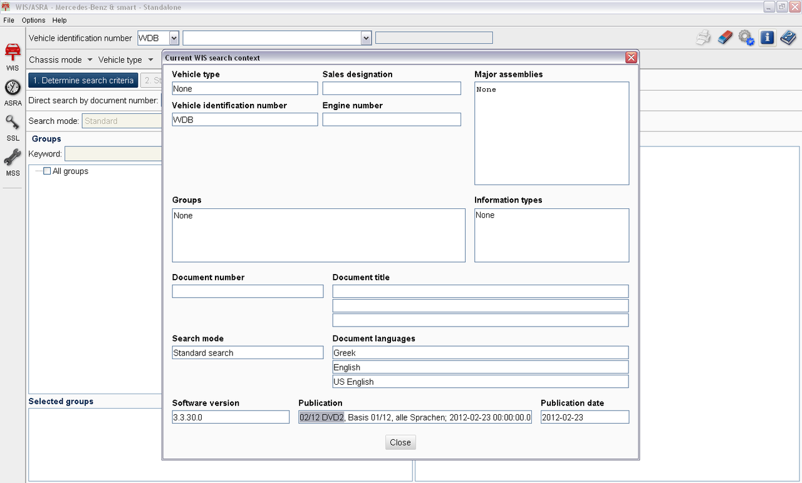
Task: Click the Groups heading label
Action: [46, 139]
